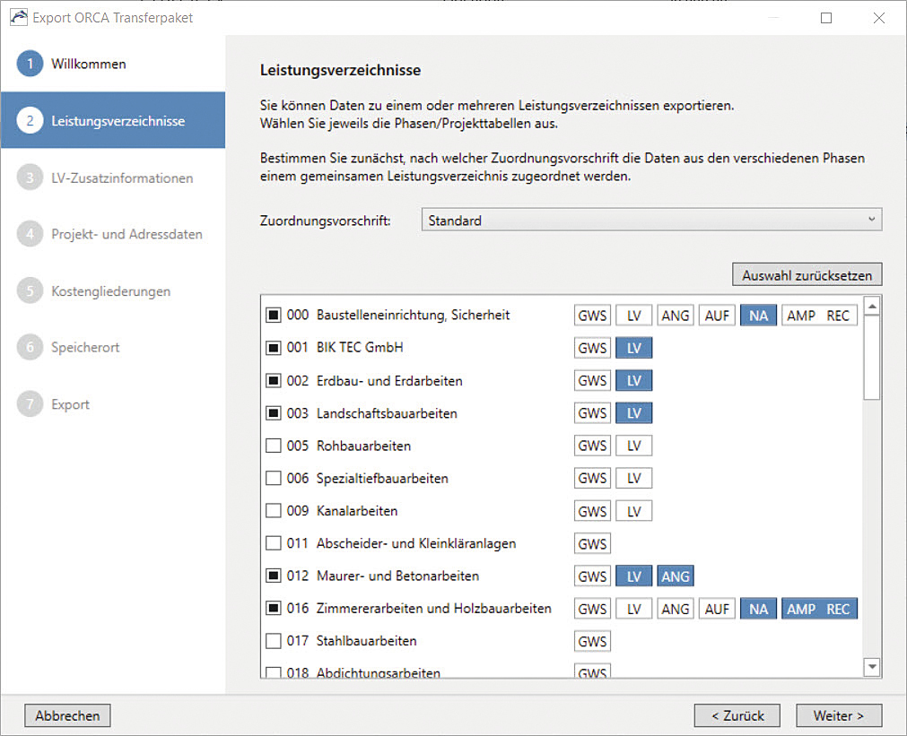Toggle ANG phase for 012 Maurer- und Betonarbeiten
This screenshot has height=736, width=907.
675,576
